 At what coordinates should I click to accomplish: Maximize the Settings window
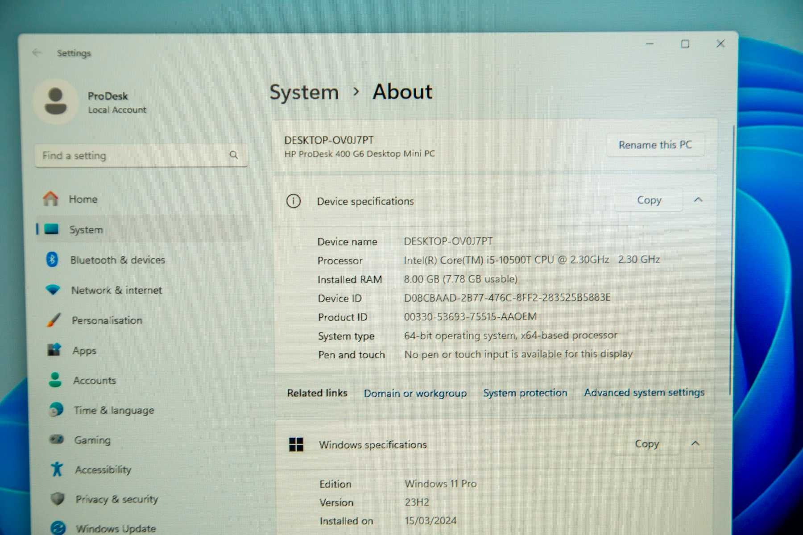coord(685,44)
